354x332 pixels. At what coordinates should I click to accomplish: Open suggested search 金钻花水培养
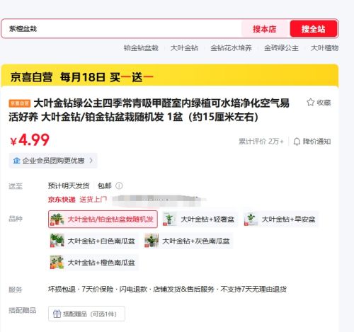231,48
